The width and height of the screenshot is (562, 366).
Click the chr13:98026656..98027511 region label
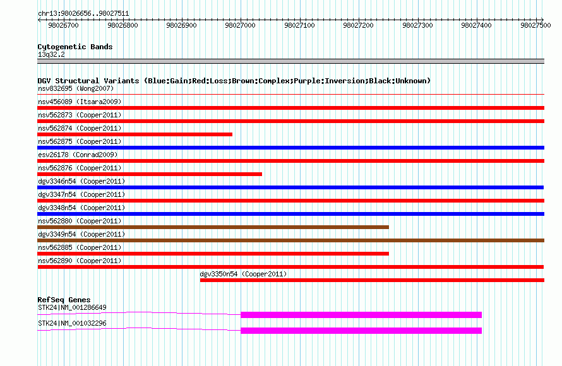click(x=83, y=13)
